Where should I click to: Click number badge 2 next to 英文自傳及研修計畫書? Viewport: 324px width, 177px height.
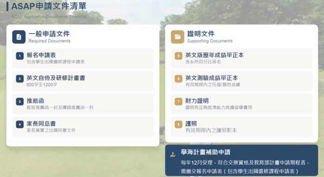tap(20, 79)
